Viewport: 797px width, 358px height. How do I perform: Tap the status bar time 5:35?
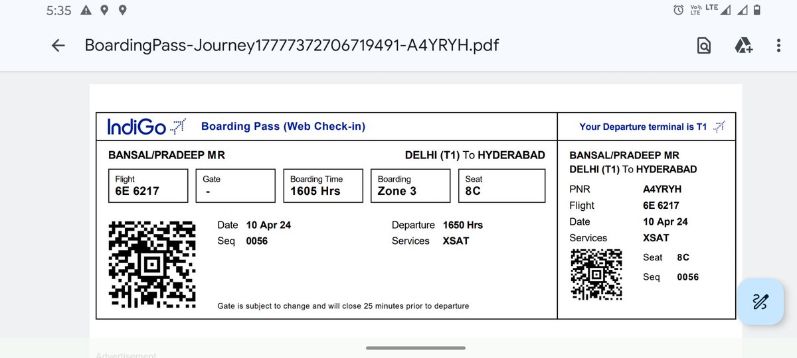pos(59,11)
